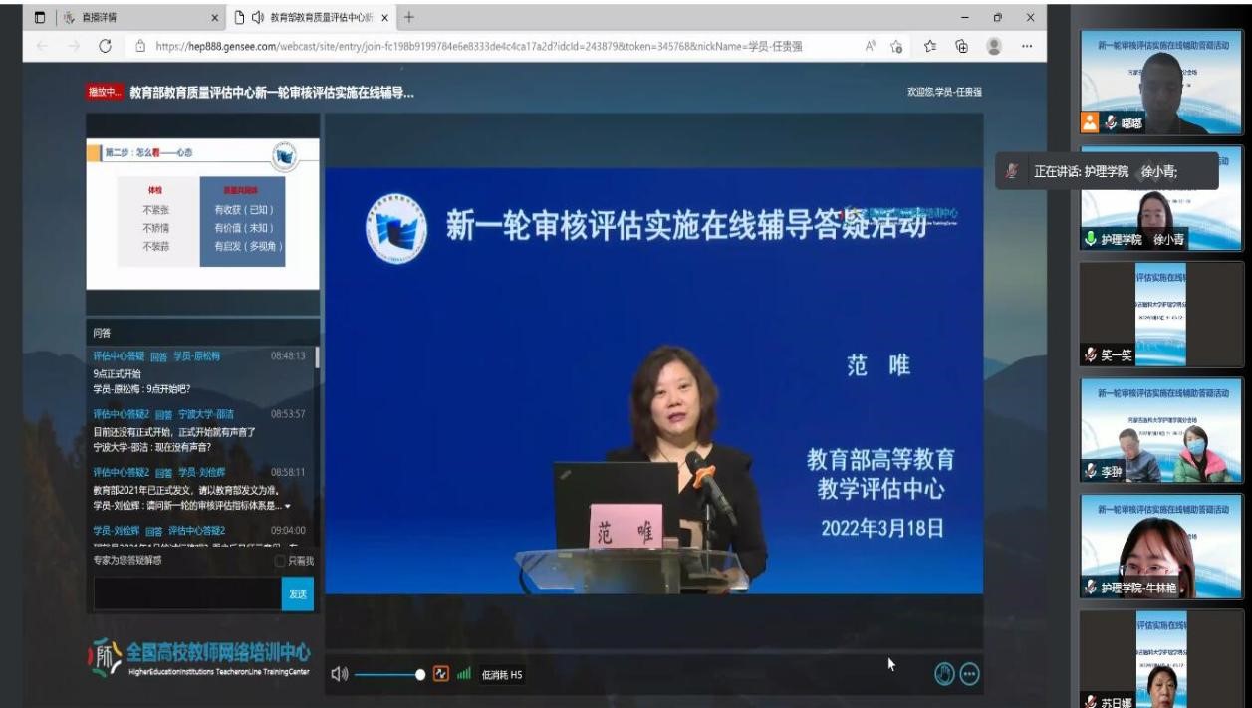
Task: Click the green signal strength bars icon
Action: (464, 674)
